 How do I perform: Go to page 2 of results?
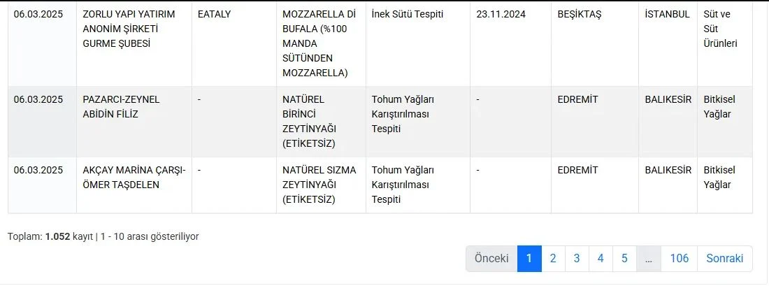553,259
